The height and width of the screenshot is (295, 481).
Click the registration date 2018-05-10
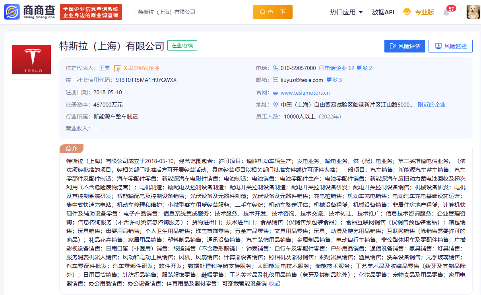click(108, 92)
